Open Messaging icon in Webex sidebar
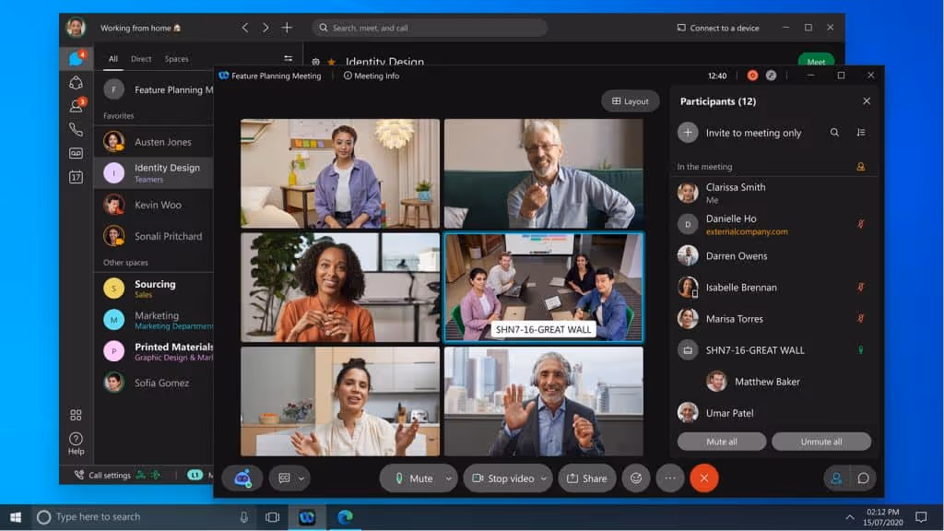The width and height of the screenshot is (944, 531). pyautogui.click(x=76, y=58)
